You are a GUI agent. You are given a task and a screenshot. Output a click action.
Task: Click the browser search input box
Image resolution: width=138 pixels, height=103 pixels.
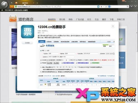[x=119, y=7]
